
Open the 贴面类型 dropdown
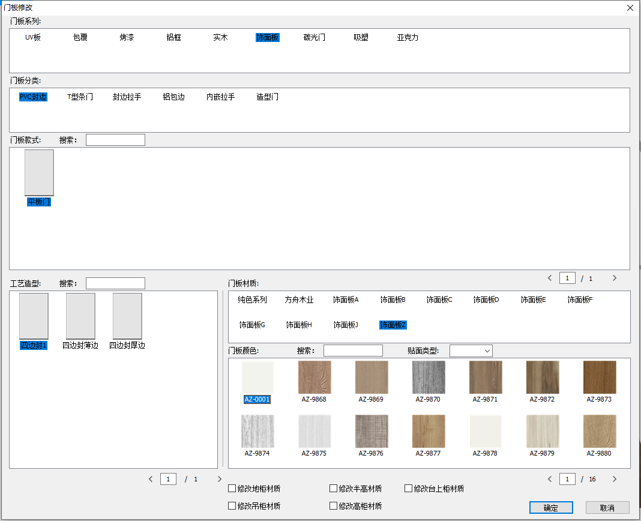pyautogui.click(x=471, y=351)
